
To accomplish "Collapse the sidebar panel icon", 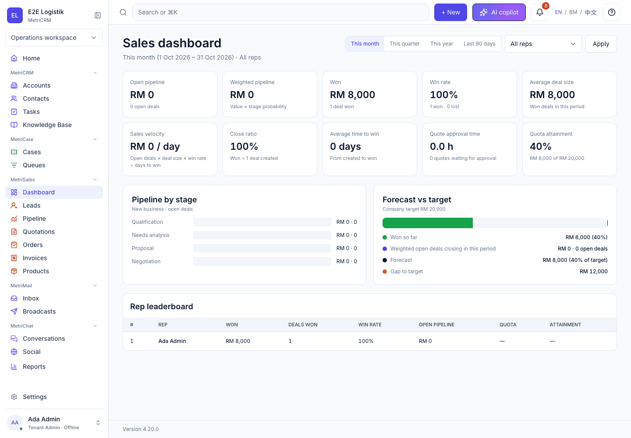I will click(x=98, y=15).
